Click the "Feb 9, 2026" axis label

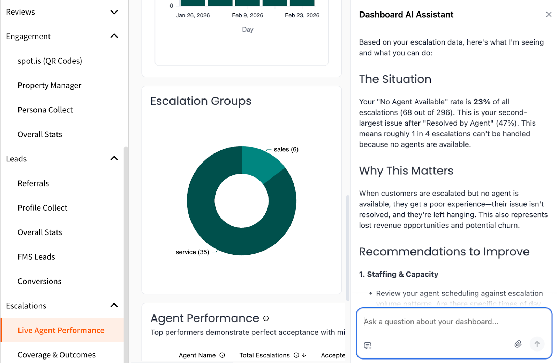click(248, 15)
